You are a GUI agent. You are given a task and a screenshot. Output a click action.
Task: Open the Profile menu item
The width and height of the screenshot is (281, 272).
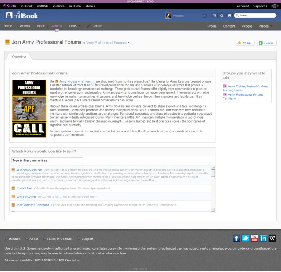point(212,26)
